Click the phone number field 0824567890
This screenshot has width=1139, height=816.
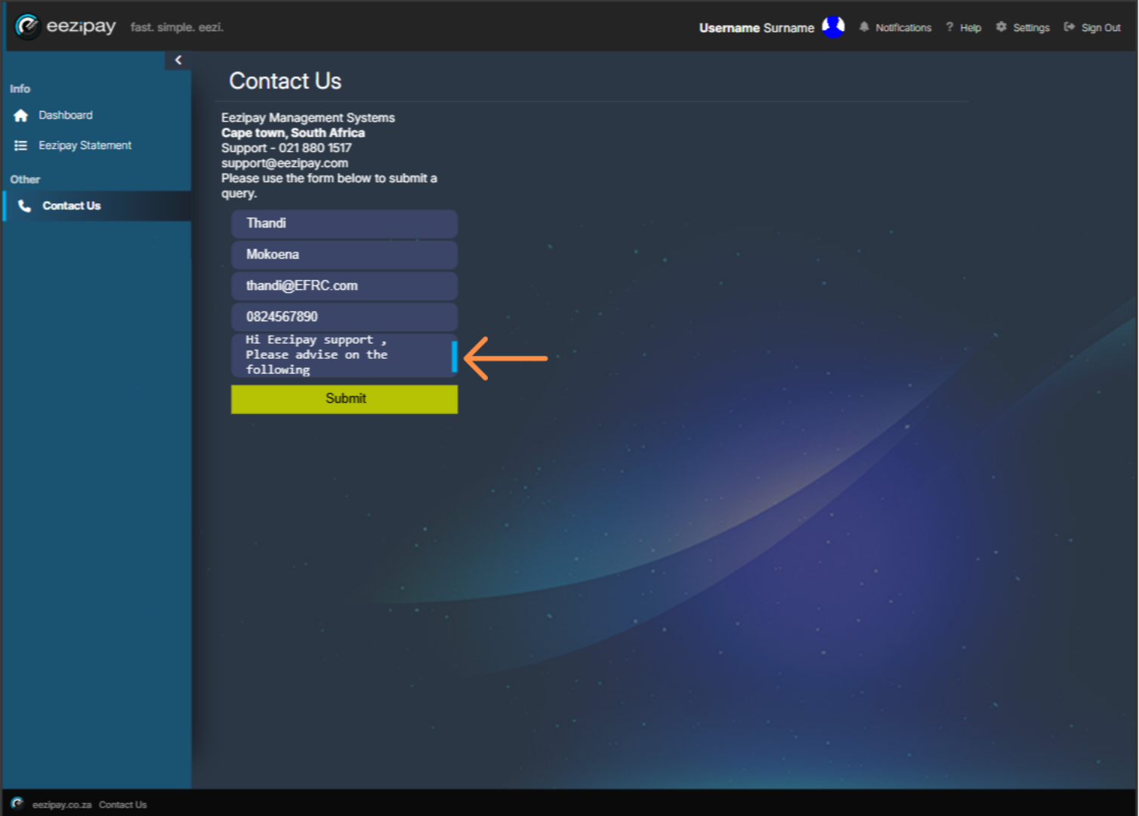344,317
